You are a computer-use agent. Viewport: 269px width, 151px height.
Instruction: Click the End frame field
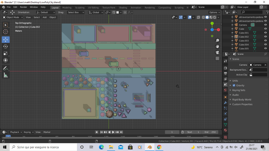click(x=210, y=132)
